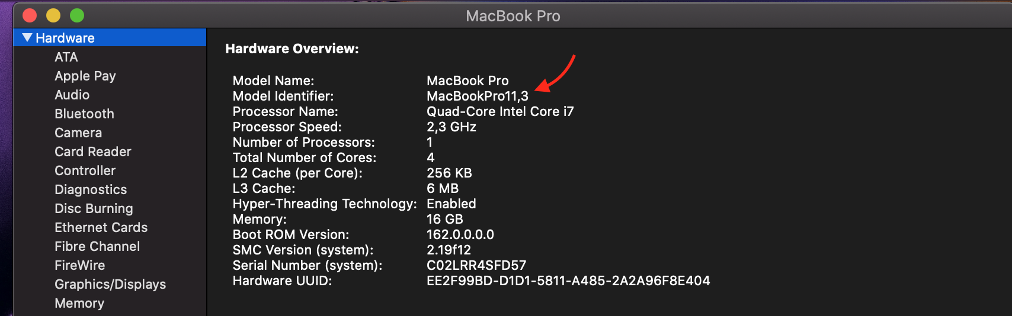This screenshot has width=1012, height=316.
Task: Click the green full-screen window button
Action: [77, 15]
